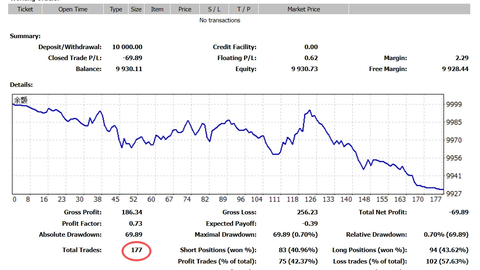Image resolution: width=480 pixels, height=270 pixels.
Task: Click the Equity value 9 930.73
Action: pyautogui.click(x=305, y=69)
